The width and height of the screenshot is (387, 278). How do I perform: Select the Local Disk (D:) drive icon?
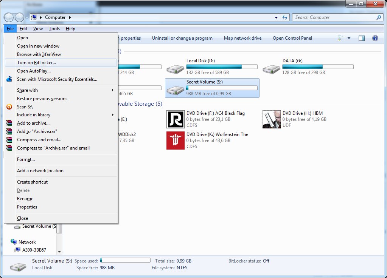tap(175, 69)
